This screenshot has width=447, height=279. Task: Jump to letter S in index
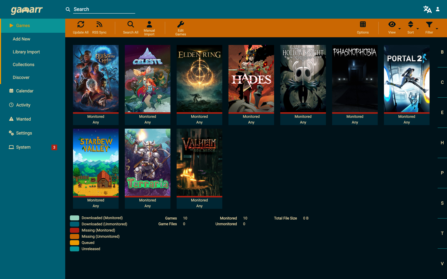[442, 203]
